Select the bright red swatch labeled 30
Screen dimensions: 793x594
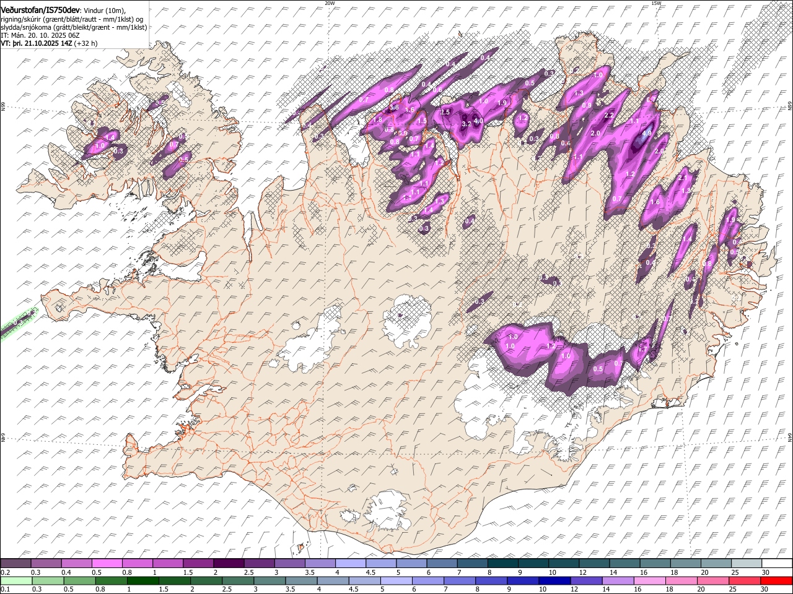tap(776, 581)
